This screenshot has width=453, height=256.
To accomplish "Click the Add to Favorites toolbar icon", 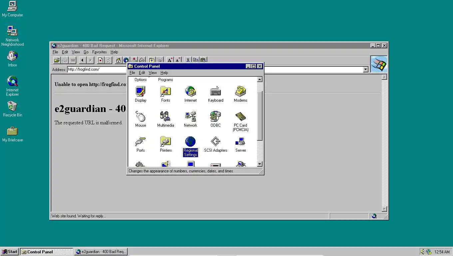I will [x=160, y=60].
